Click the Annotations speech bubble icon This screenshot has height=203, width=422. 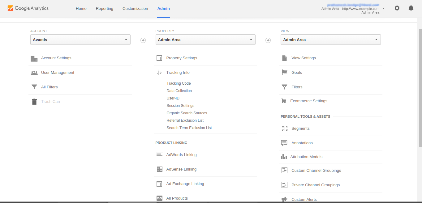coord(284,143)
